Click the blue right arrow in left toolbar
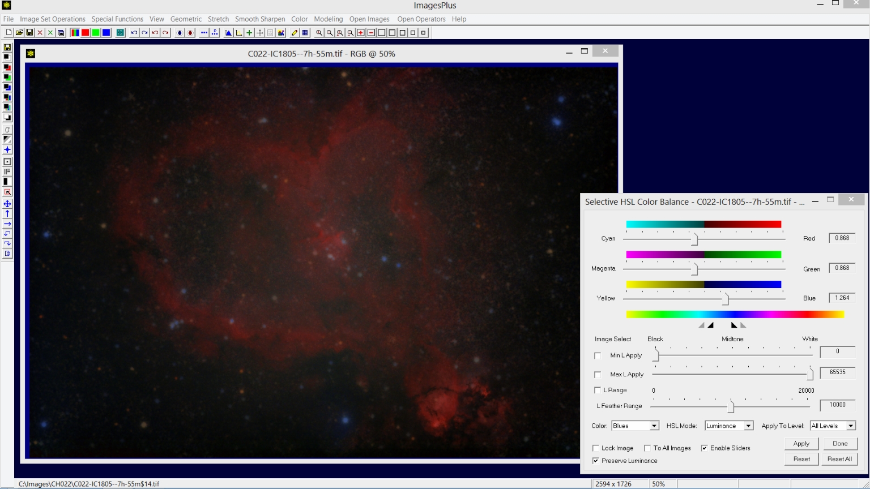Viewport: 870px width, 489px height. pyautogui.click(x=7, y=224)
